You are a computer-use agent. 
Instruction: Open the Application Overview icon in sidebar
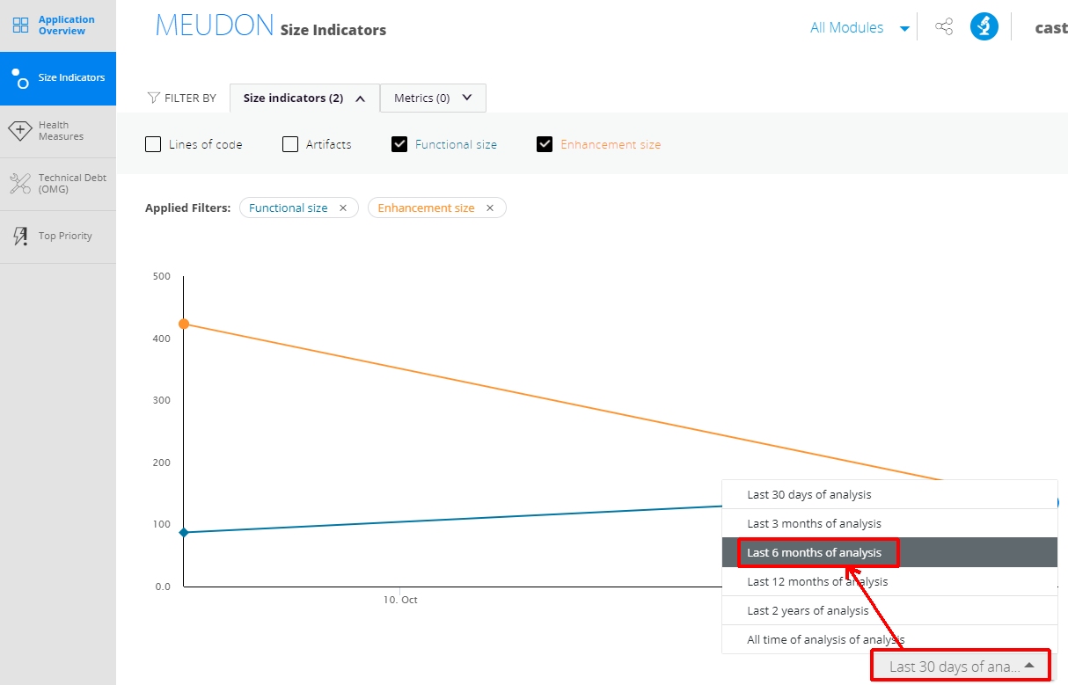pyautogui.click(x=20, y=25)
